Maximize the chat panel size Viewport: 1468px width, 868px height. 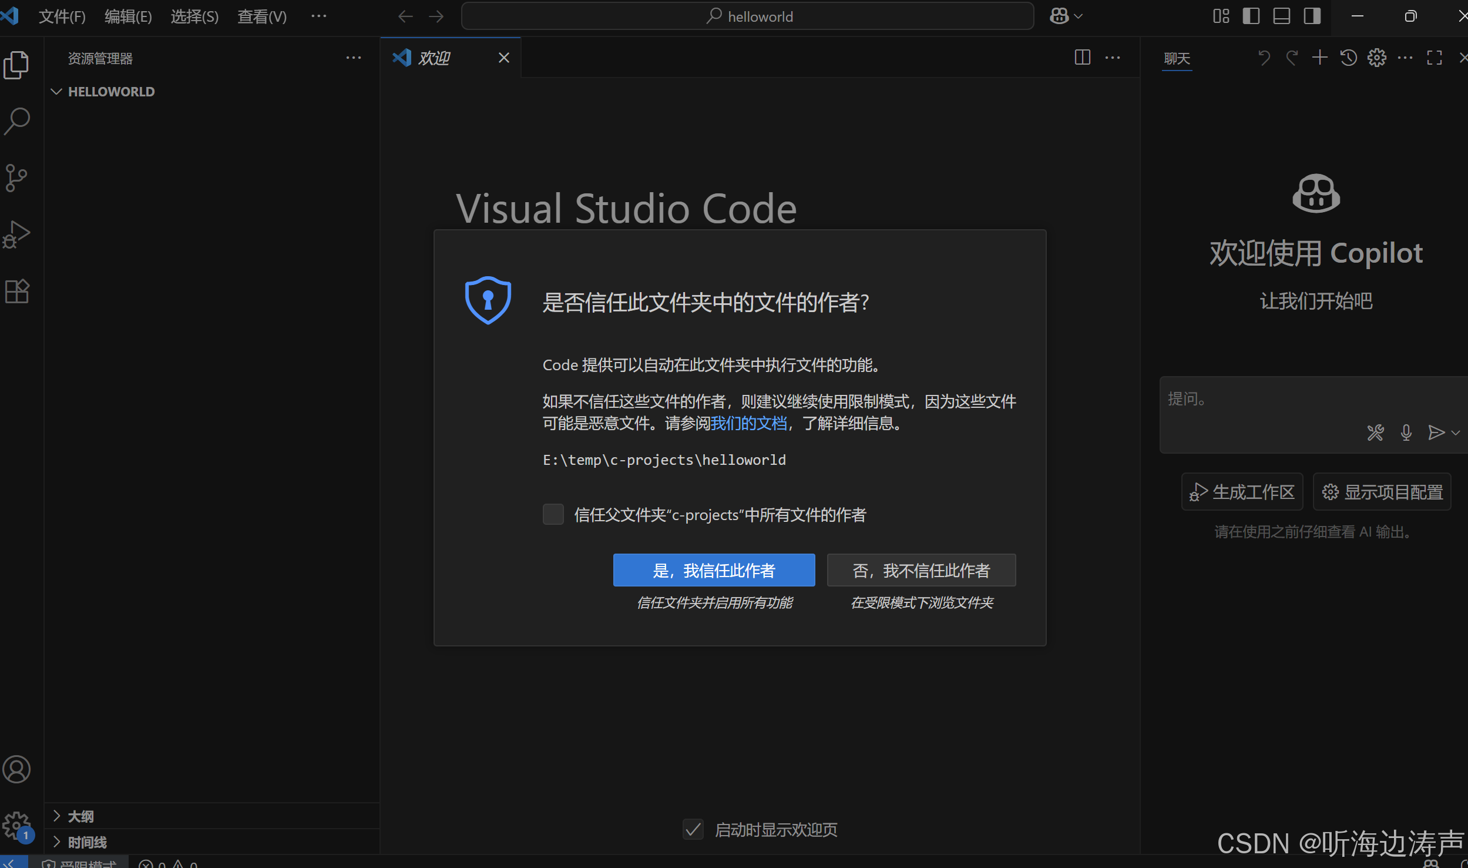1434,58
